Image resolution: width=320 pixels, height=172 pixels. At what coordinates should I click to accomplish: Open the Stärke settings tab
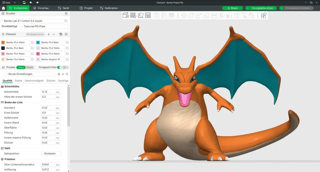(x=18, y=81)
